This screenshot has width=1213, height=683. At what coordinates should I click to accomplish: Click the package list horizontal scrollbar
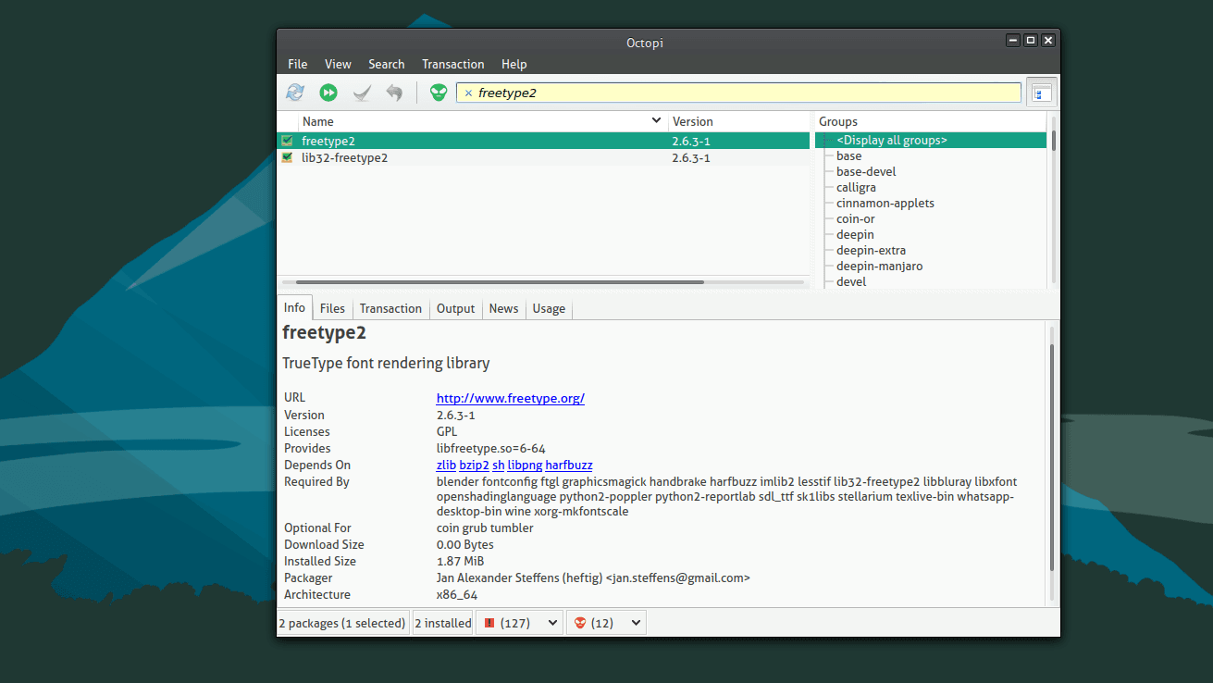500,282
